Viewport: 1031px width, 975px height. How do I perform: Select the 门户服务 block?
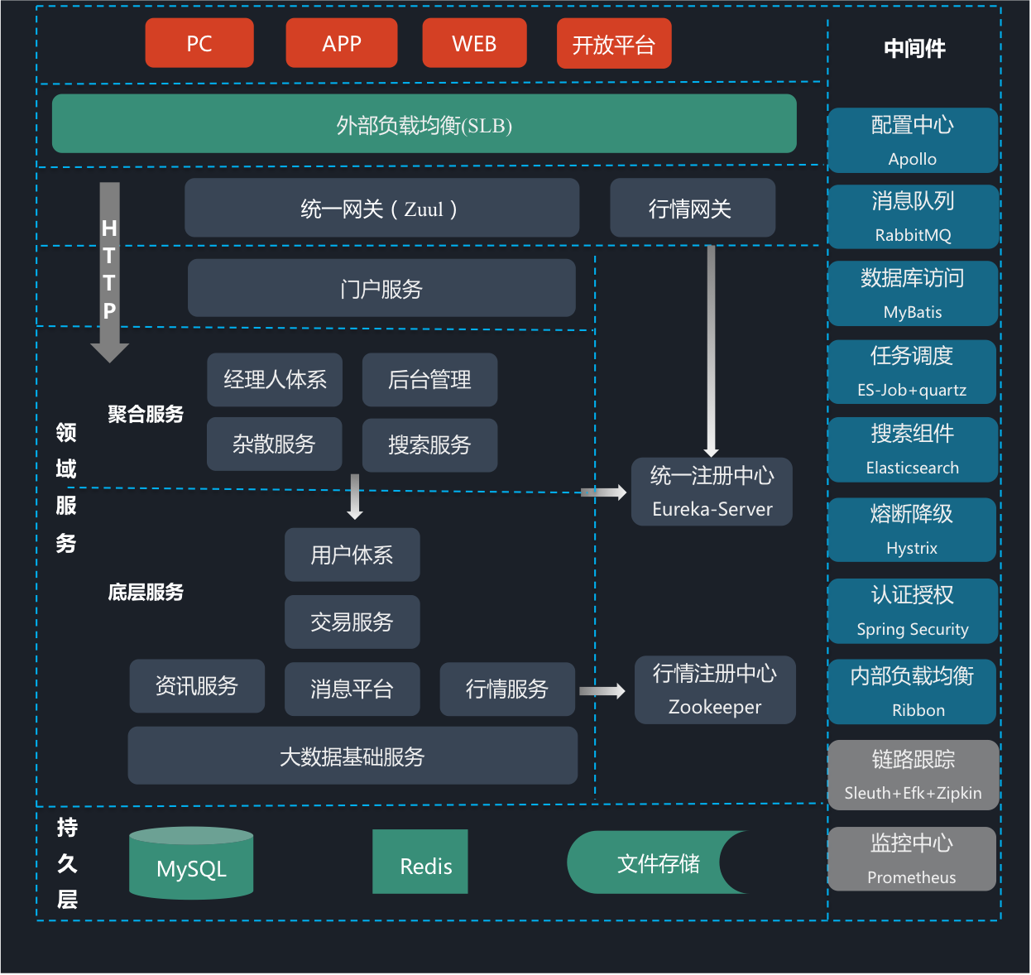click(381, 289)
